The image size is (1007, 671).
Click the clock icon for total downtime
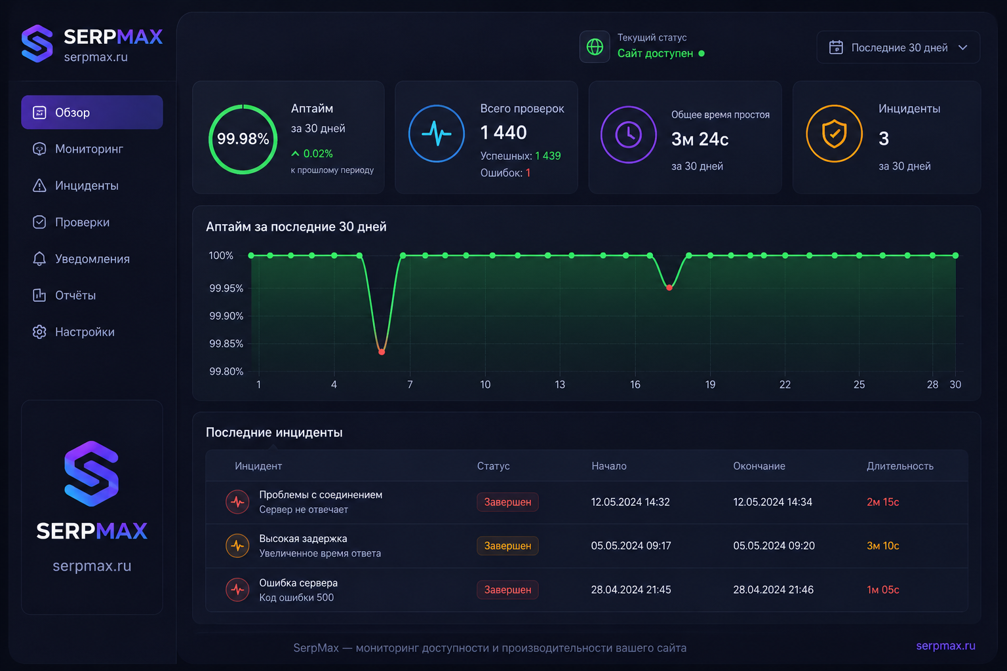(629, 134)
